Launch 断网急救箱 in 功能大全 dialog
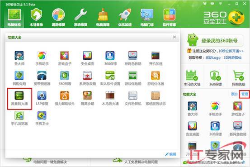This screenshot has width=250, height=167. [x=133, y=58]
